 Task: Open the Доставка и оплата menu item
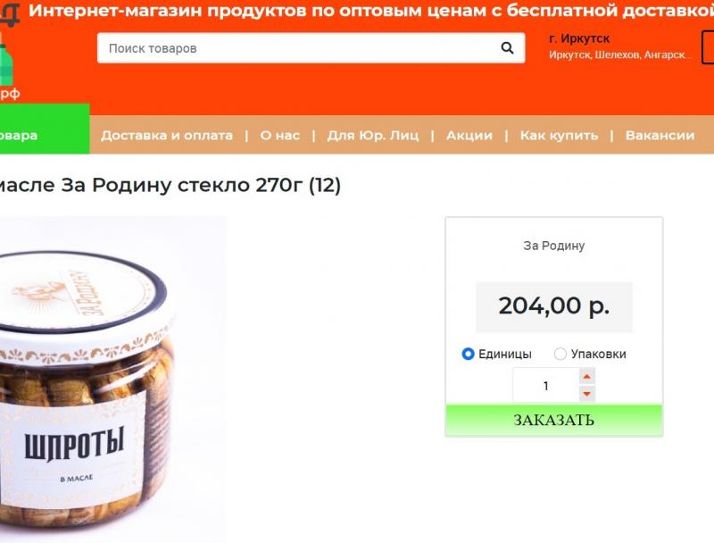point(167,135)
